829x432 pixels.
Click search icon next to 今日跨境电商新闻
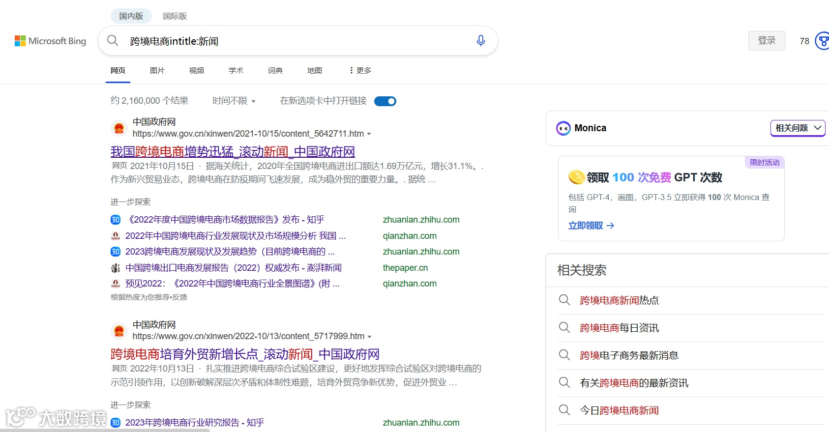click(x=564, y=410)
